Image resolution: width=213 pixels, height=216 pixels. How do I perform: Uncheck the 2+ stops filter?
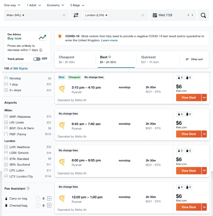point(6,90)
